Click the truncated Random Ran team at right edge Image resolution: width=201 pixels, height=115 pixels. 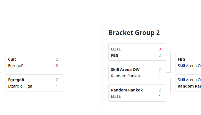189,86
